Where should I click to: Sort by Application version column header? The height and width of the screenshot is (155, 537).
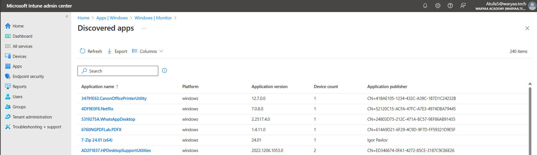pos(270,87)
